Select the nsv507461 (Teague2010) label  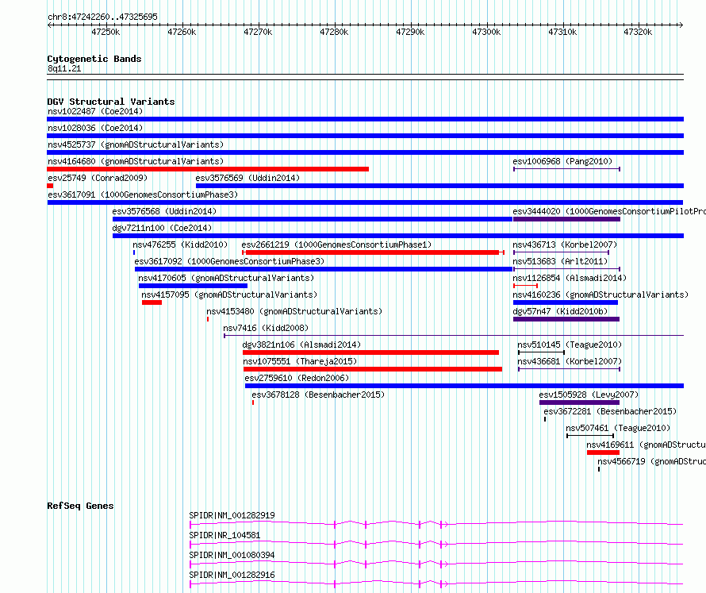coord(618,428)
